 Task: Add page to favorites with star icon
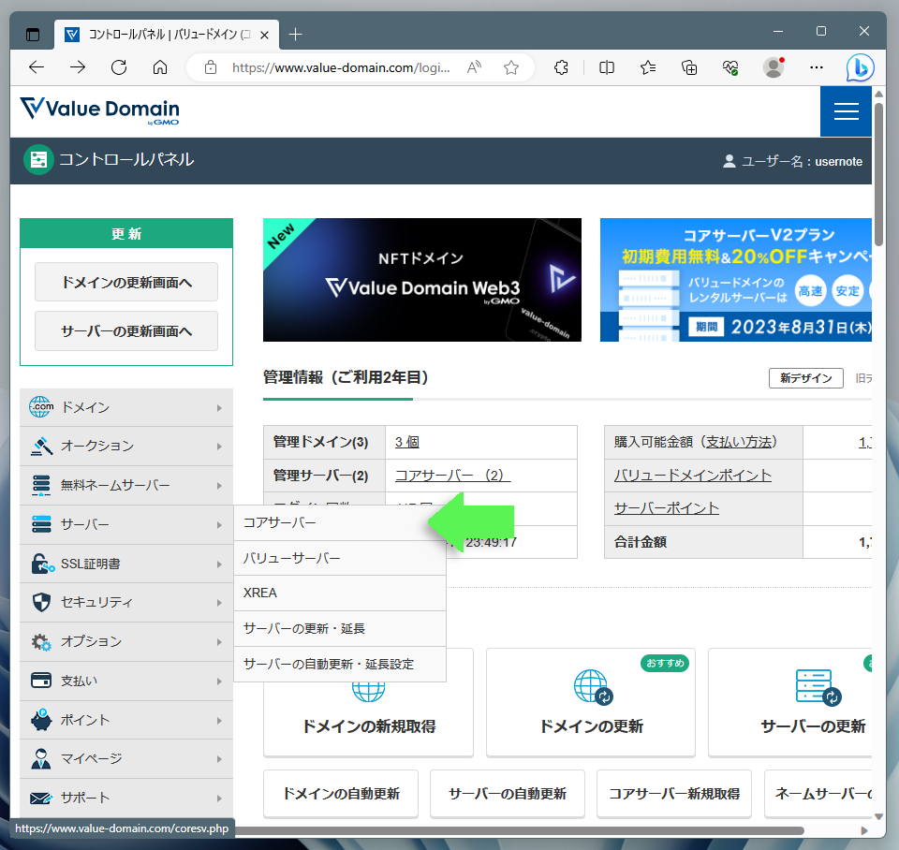pyautogui.click(x=511, y=67)
